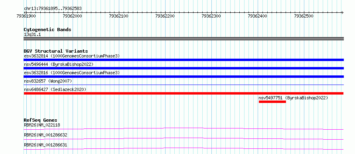Click the 79361900 ruler coordinate label

pos(26,16)
